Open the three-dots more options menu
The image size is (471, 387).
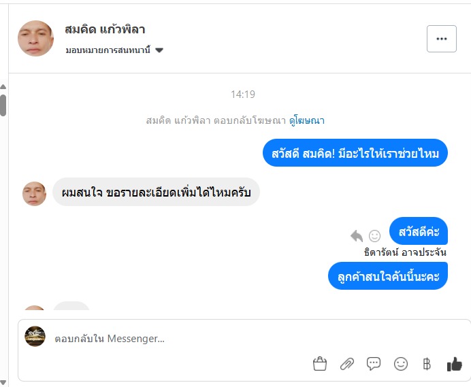(x=441, y=39)
